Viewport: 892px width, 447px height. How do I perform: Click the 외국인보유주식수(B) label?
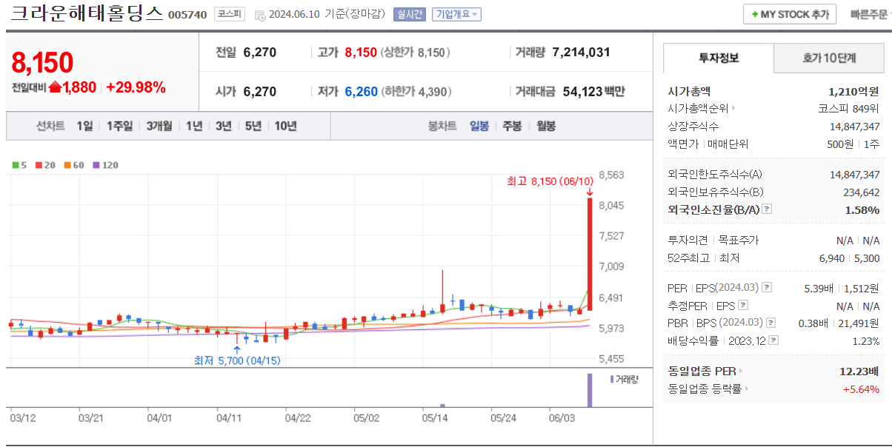[x=716, y=192]
